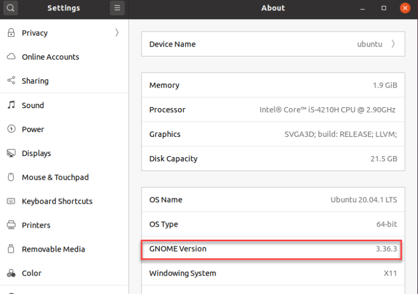
Task: Choose Keyboard Shortcuts in sidebar
Action: [64, 201]
